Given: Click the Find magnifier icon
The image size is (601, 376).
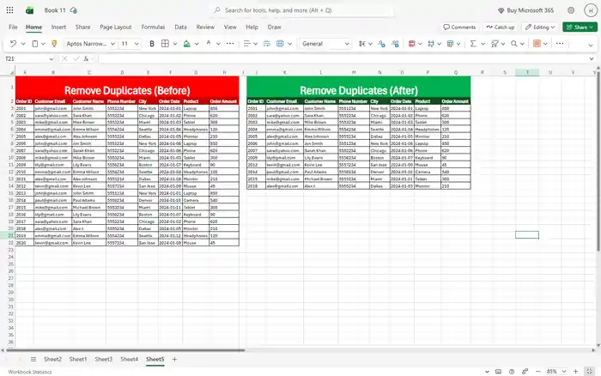Looking at the screenshot, I should [514, 44].
